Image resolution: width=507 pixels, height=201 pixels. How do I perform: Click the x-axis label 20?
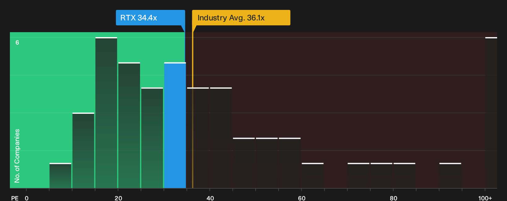[x=118, y=198]
